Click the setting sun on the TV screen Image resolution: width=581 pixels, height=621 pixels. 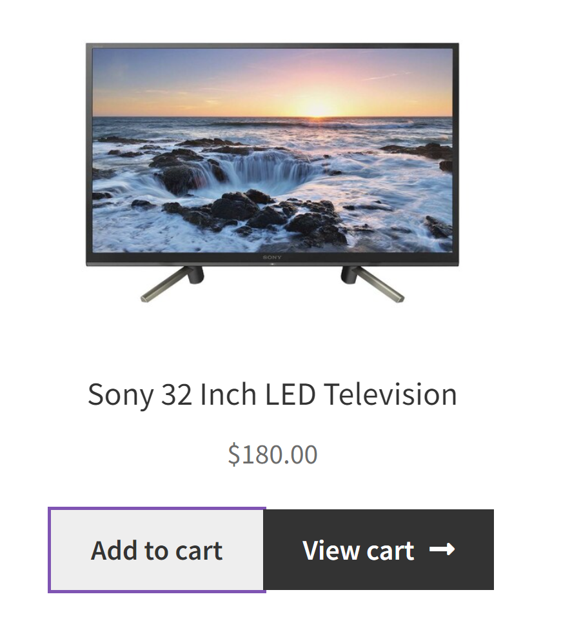317,109
